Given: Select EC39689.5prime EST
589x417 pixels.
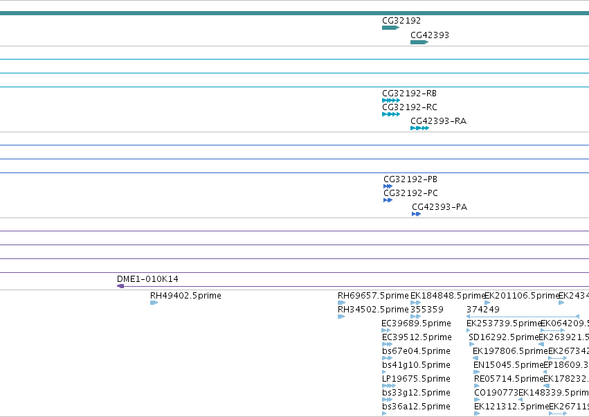Looking at the screenshot, I should coord(416,323).
